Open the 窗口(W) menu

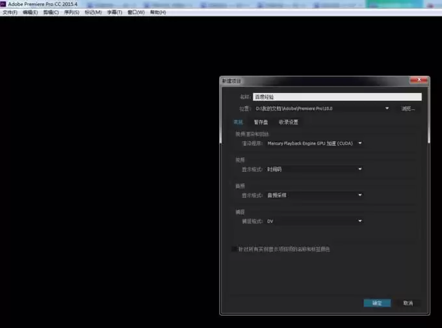tap(136, 12)
